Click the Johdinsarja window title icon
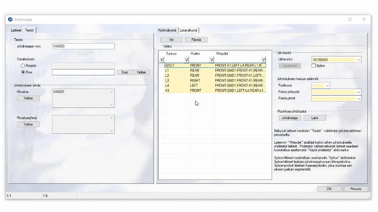This screenshot has height=212, width=378. 10,19
